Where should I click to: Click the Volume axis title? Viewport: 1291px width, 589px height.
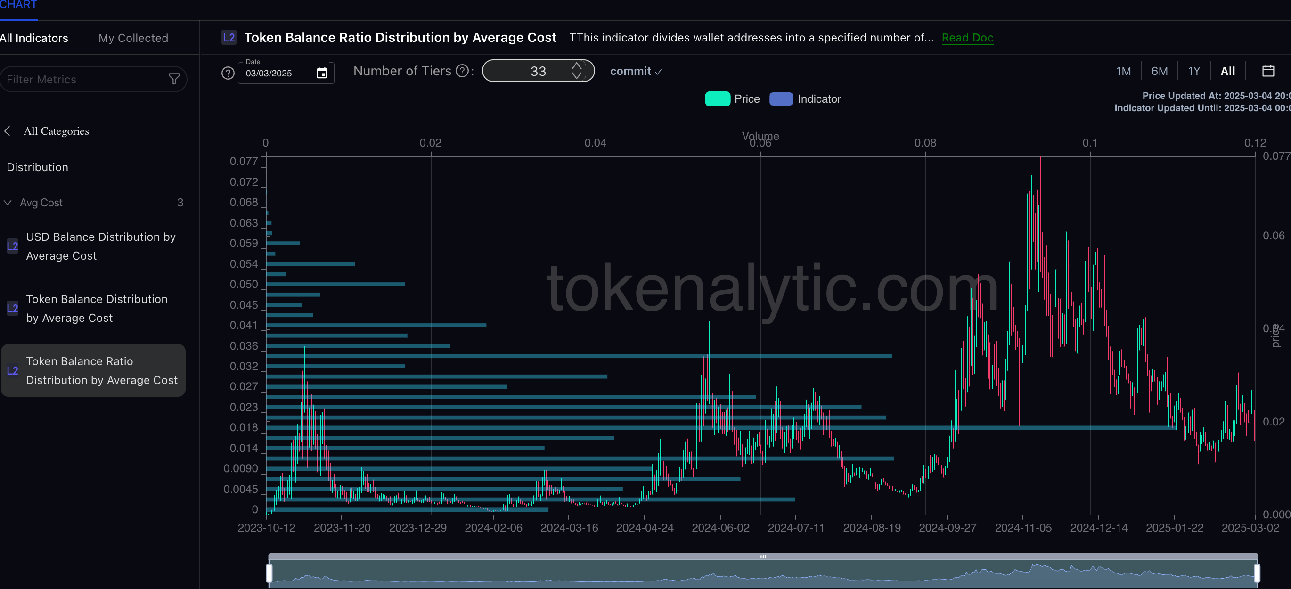[x=760, y=136]
